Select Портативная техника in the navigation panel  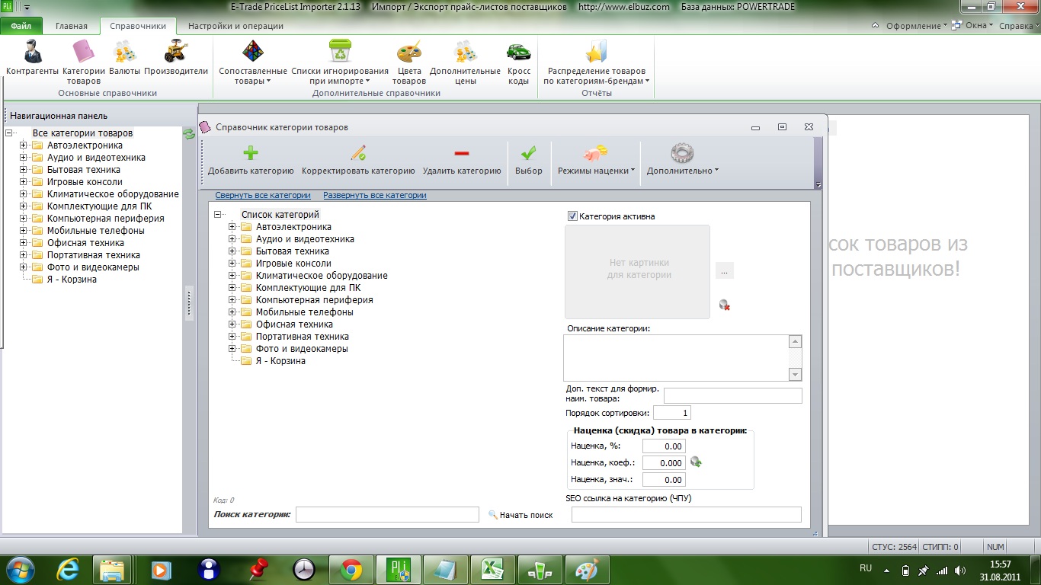click(x=94, y=255)
